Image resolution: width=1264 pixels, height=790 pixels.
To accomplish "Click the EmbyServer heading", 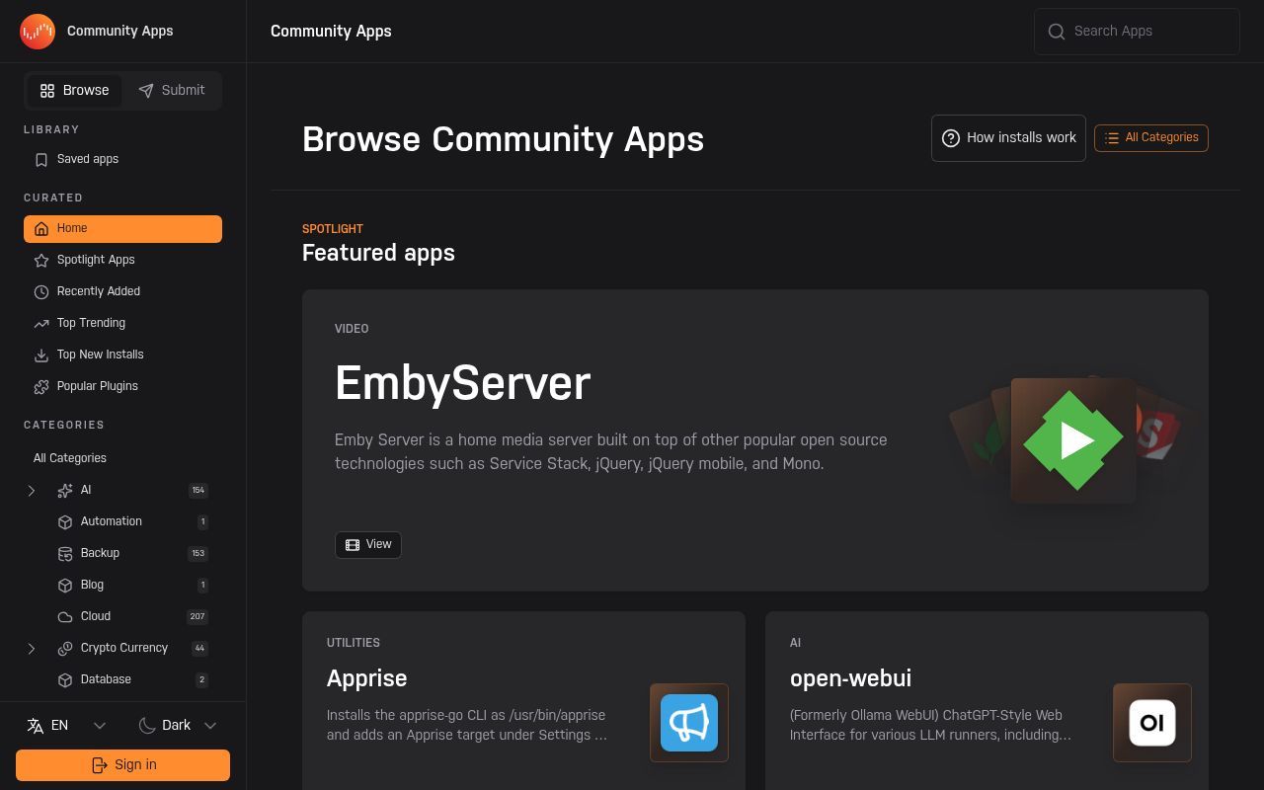I will point(462,383).
